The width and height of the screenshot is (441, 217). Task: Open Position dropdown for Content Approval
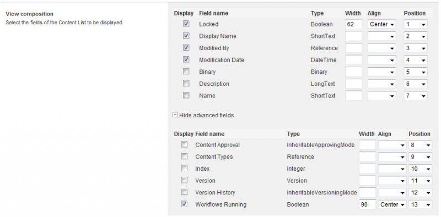click(x=420, y=145)
